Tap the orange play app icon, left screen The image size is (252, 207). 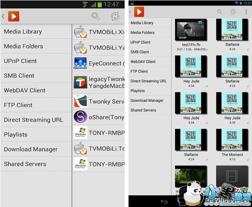[x=14, y=16]
